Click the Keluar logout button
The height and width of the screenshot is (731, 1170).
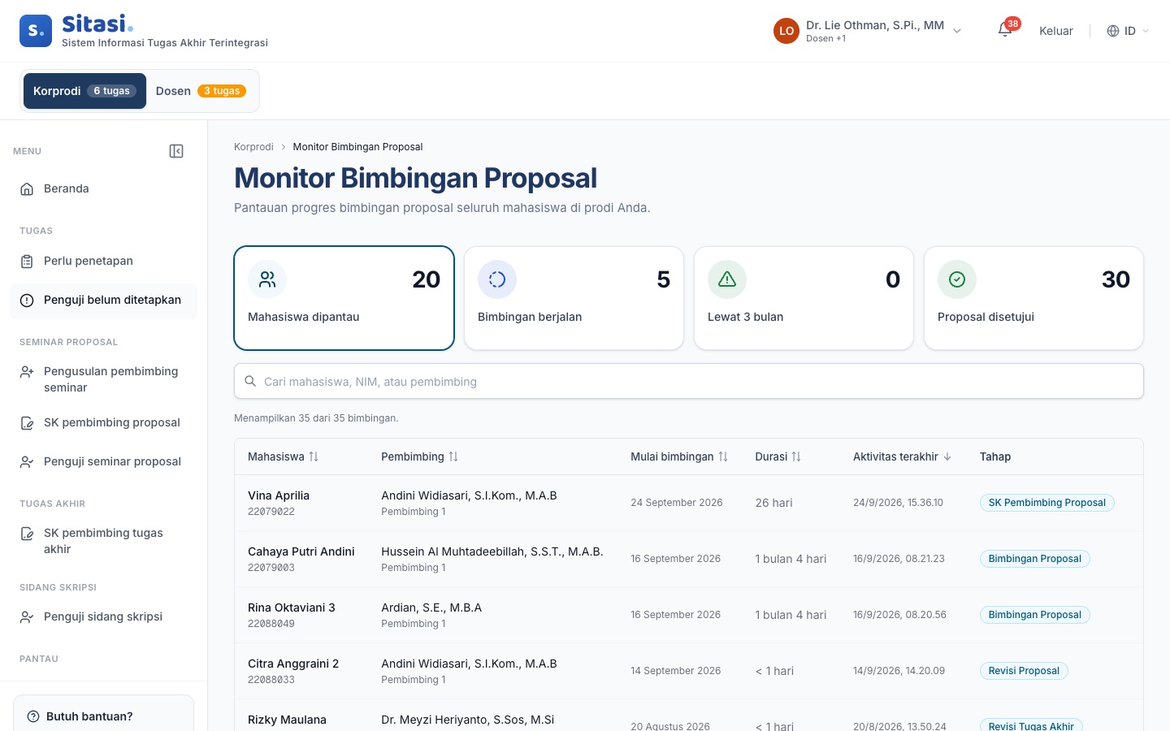click(1055, 31)
